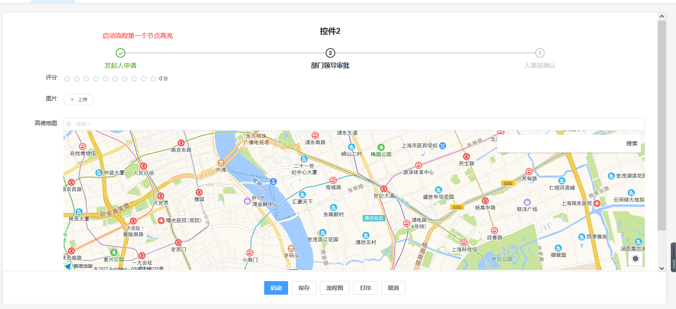Click the 发起人申请 step label
676x309 pixels.
(x=121, y=65)
